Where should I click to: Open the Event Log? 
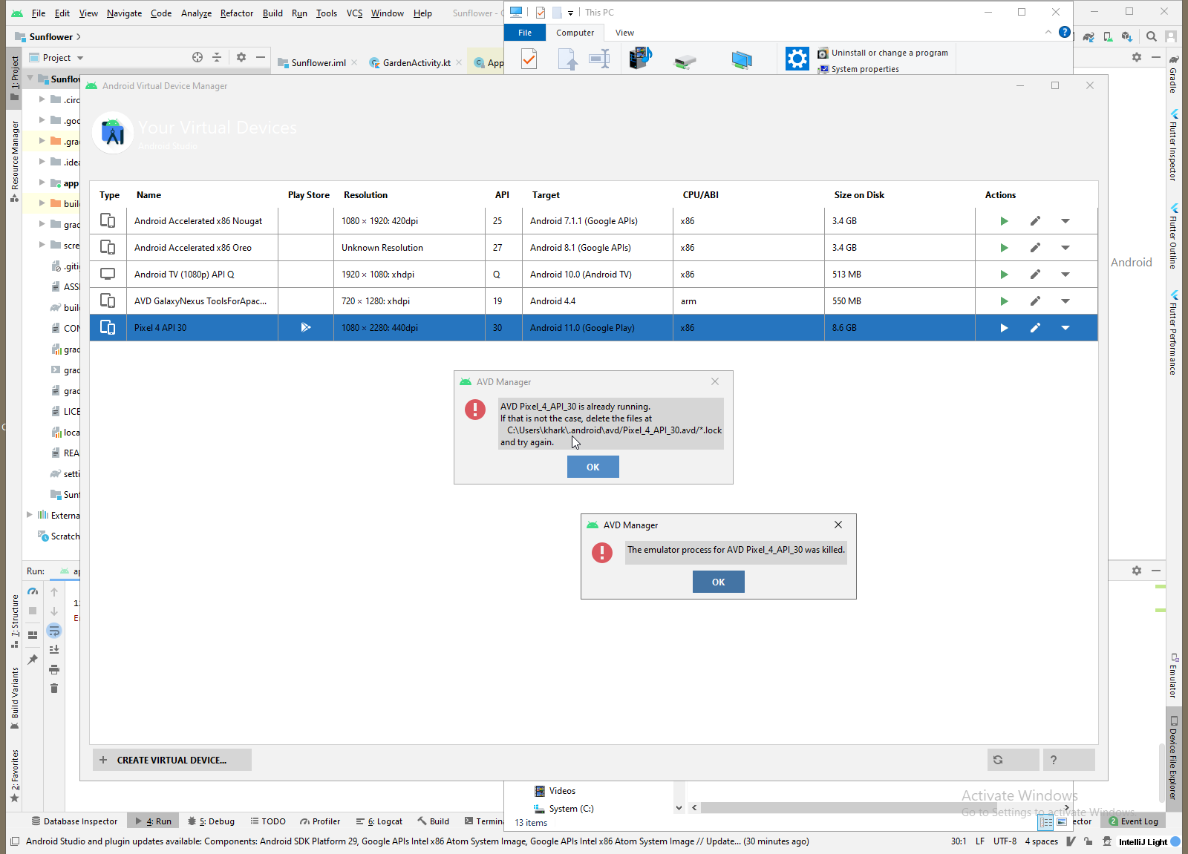click(1134, 821)
